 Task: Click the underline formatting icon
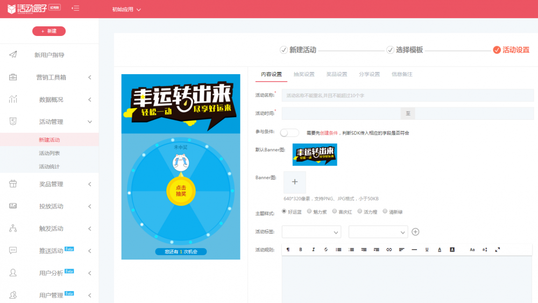427,249
